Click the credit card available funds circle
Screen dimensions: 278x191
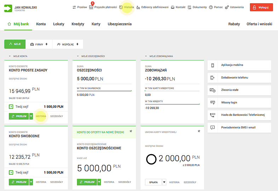tap(151, 159)
